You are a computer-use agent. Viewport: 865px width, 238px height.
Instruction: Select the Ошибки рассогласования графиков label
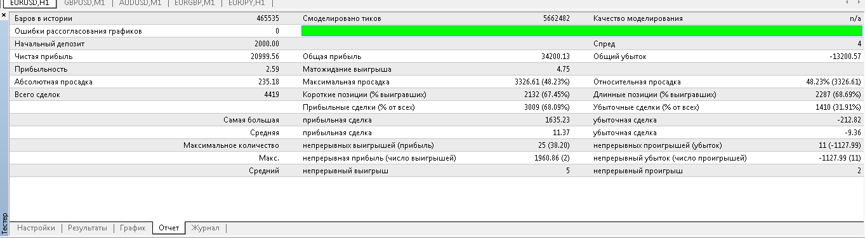[78, 31]
